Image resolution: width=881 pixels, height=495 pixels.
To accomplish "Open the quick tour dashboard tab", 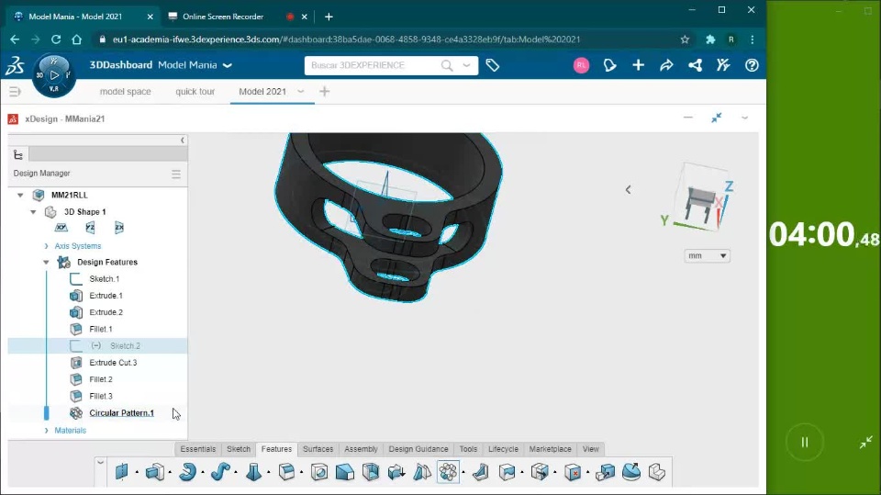I will [195, 92].
